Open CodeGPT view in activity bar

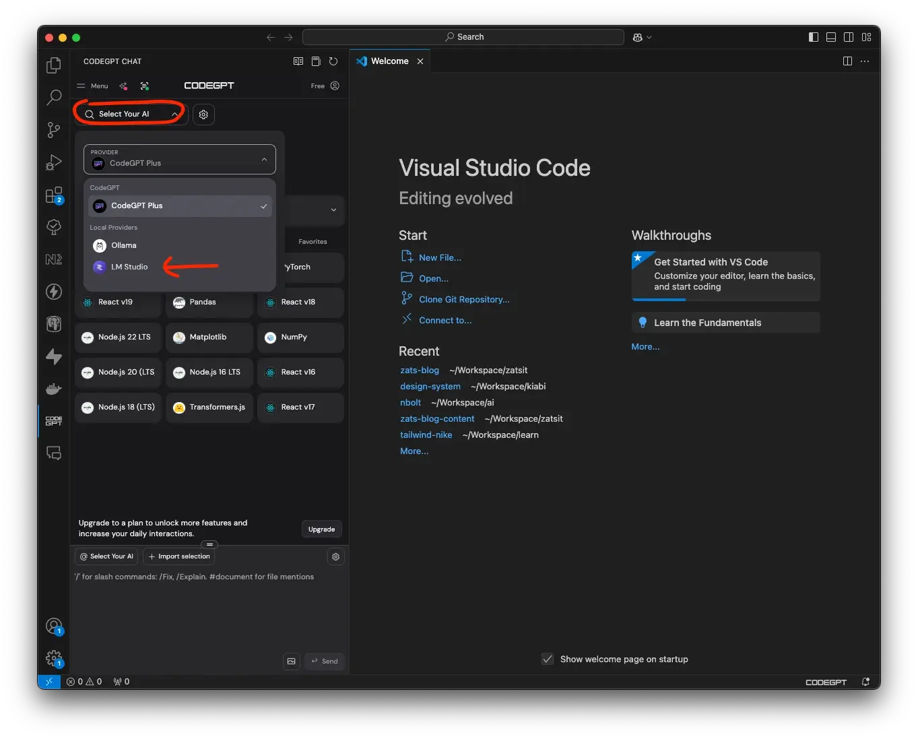pyautogui.click(x=53, y=421)
